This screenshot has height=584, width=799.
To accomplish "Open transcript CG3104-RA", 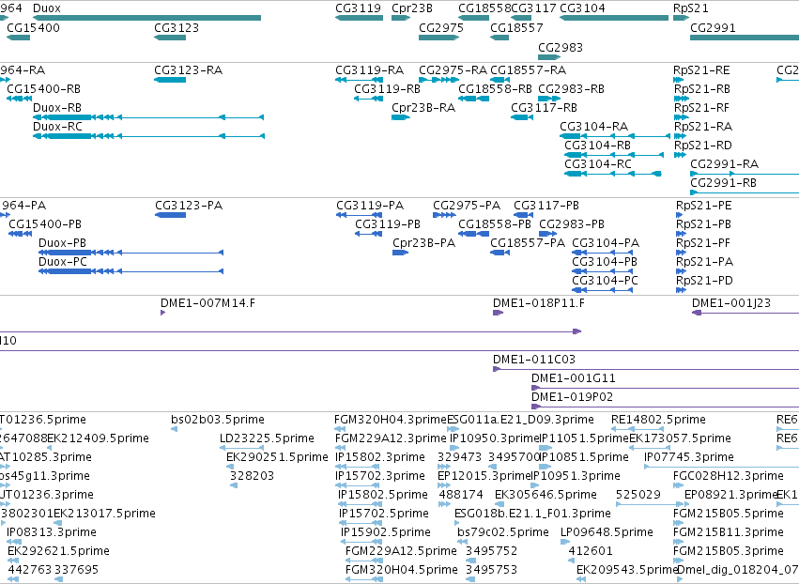I will [594, 127].
